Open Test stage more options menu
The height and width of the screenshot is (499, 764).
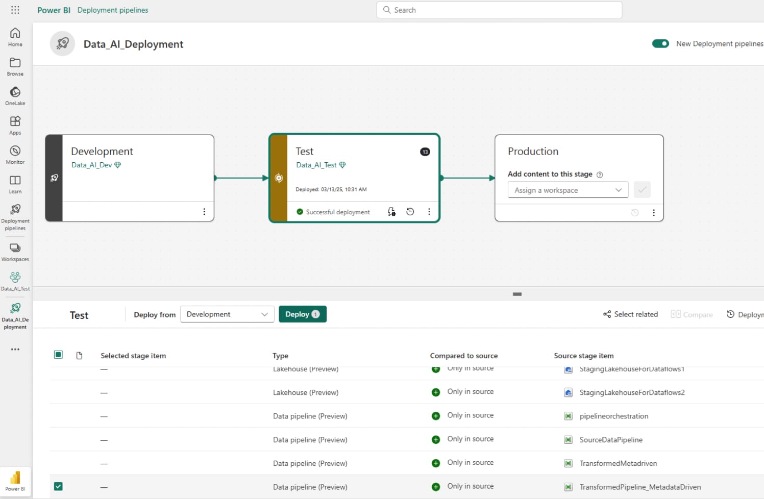[429, 212]
